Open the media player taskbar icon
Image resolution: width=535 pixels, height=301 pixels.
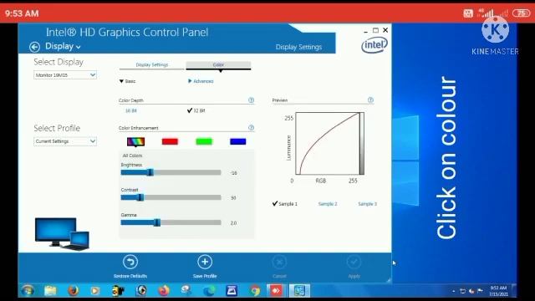coord(95,291)
